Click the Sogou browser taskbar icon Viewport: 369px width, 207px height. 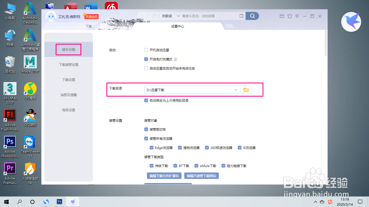(46, 202)
